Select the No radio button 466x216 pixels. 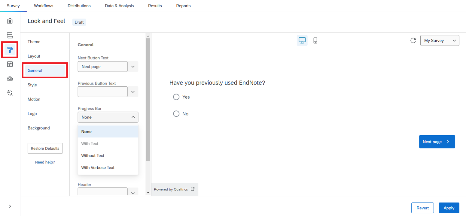click(x=176, y=114)
